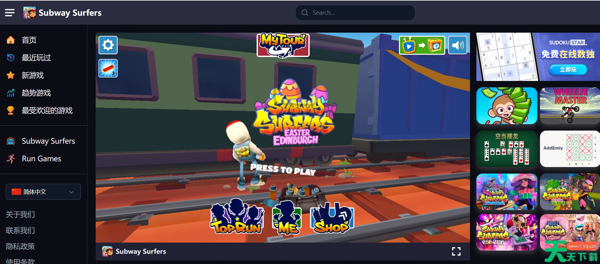Click the trophy icon
Viewport: 600px width, 264px height.
pyautogui.click(x=11, y=110)
